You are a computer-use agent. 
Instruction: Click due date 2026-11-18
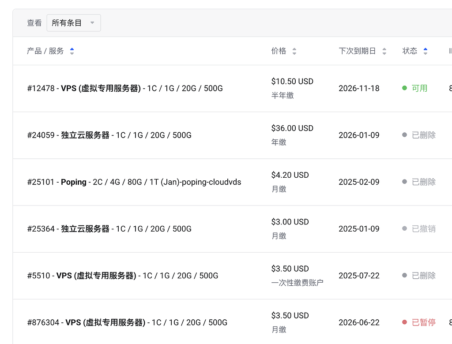pos(359,88)
